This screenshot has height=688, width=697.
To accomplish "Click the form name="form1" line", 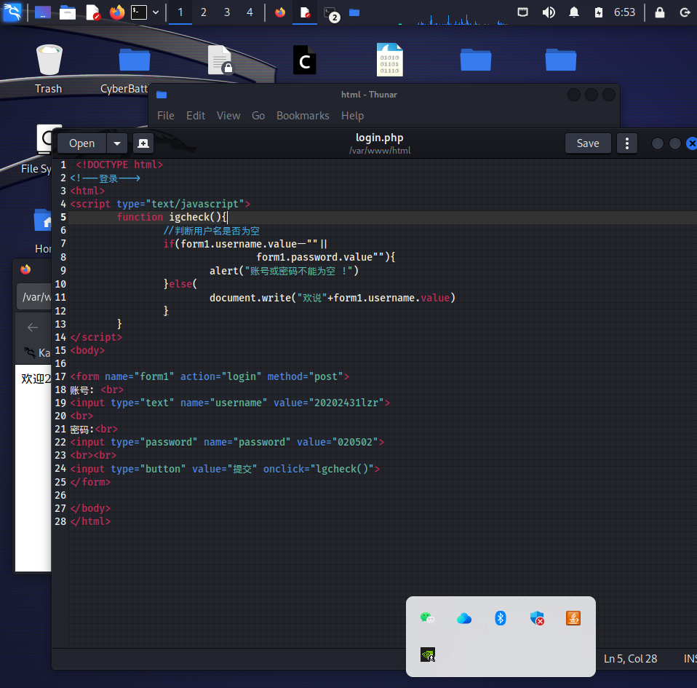I will click(210, 376).
